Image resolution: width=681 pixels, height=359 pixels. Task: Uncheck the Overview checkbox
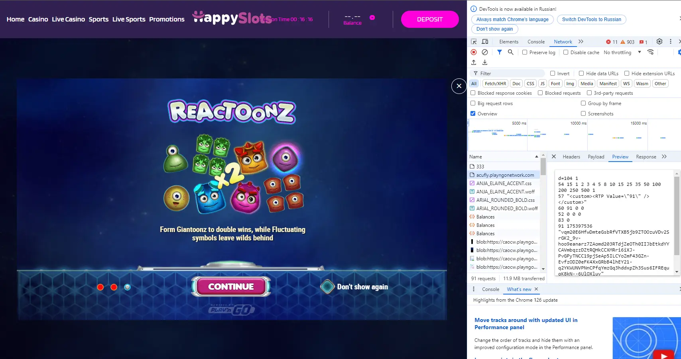point(473,113)
